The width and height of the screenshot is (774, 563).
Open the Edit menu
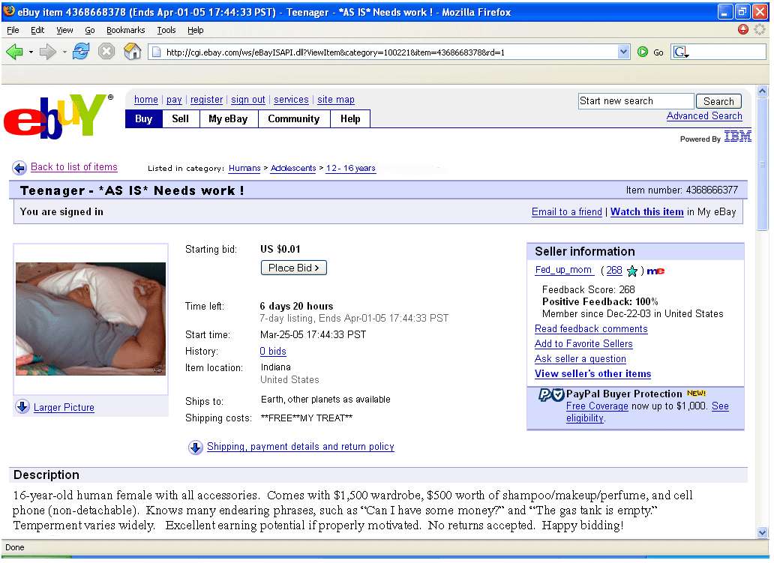(37, 30)
